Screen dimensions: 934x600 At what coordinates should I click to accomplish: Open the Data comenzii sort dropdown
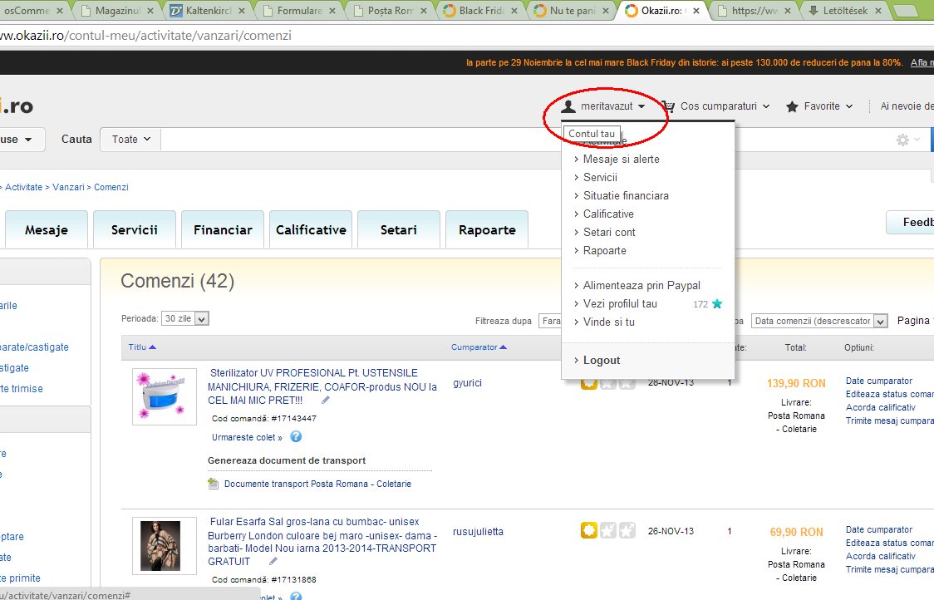819,321
